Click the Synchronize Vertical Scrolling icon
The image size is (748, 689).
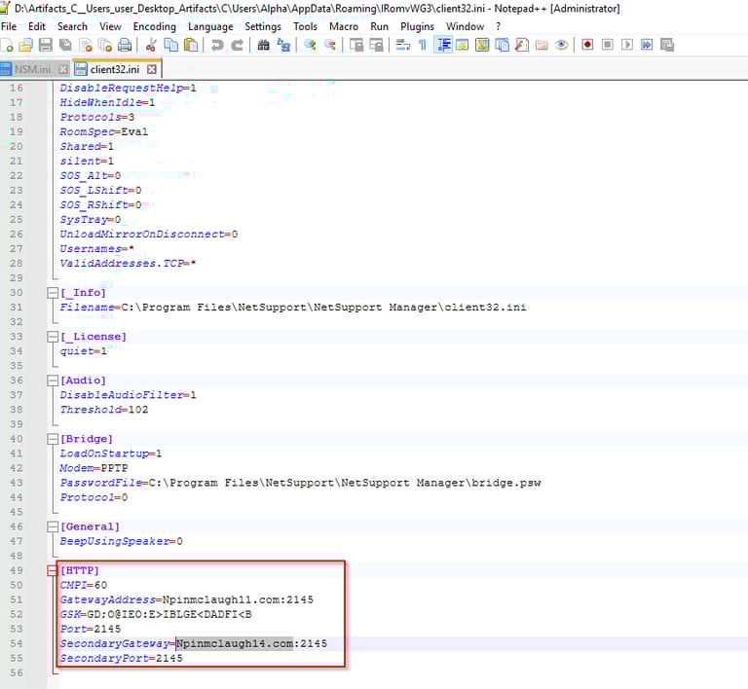coord(356,46)
